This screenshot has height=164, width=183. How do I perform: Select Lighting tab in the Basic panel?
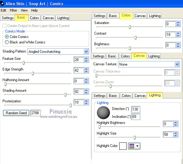(x=63, y=18)
